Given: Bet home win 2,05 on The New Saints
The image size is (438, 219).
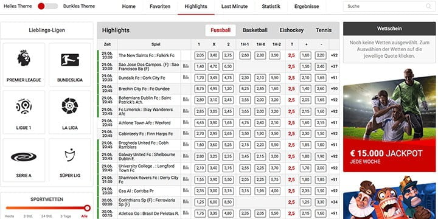Looking at the screenshot, I should [200, 55].
